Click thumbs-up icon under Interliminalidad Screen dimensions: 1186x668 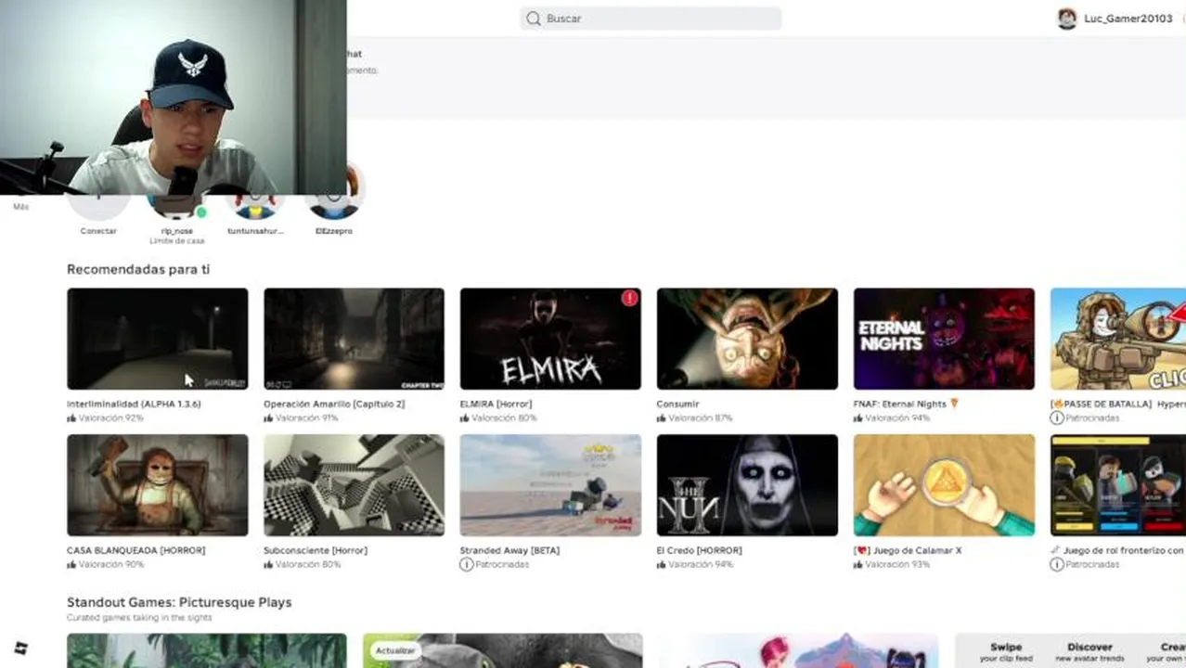coord(71,417)
